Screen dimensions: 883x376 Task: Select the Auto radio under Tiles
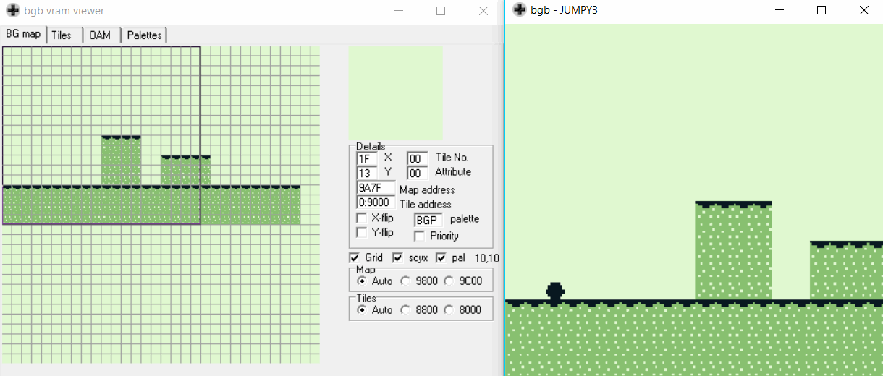[x=362, y=309]
